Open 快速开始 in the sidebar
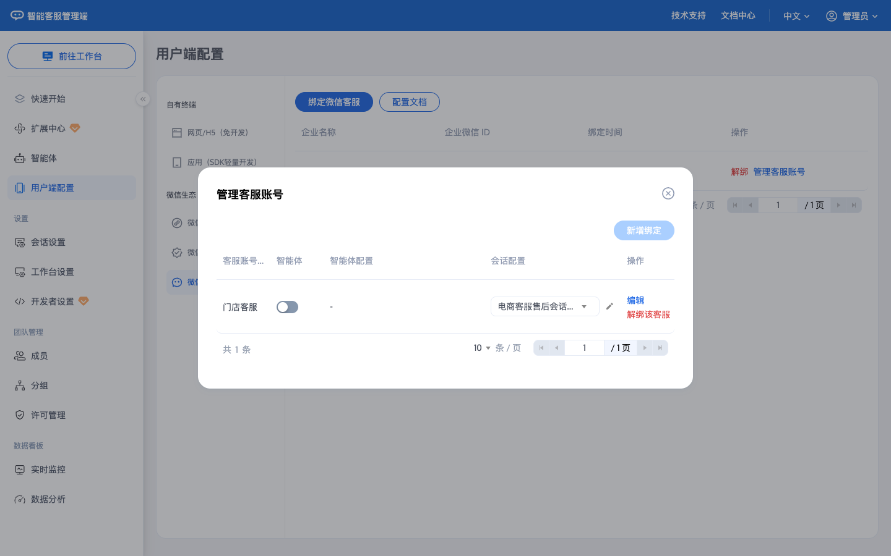 tap(72, 99)
